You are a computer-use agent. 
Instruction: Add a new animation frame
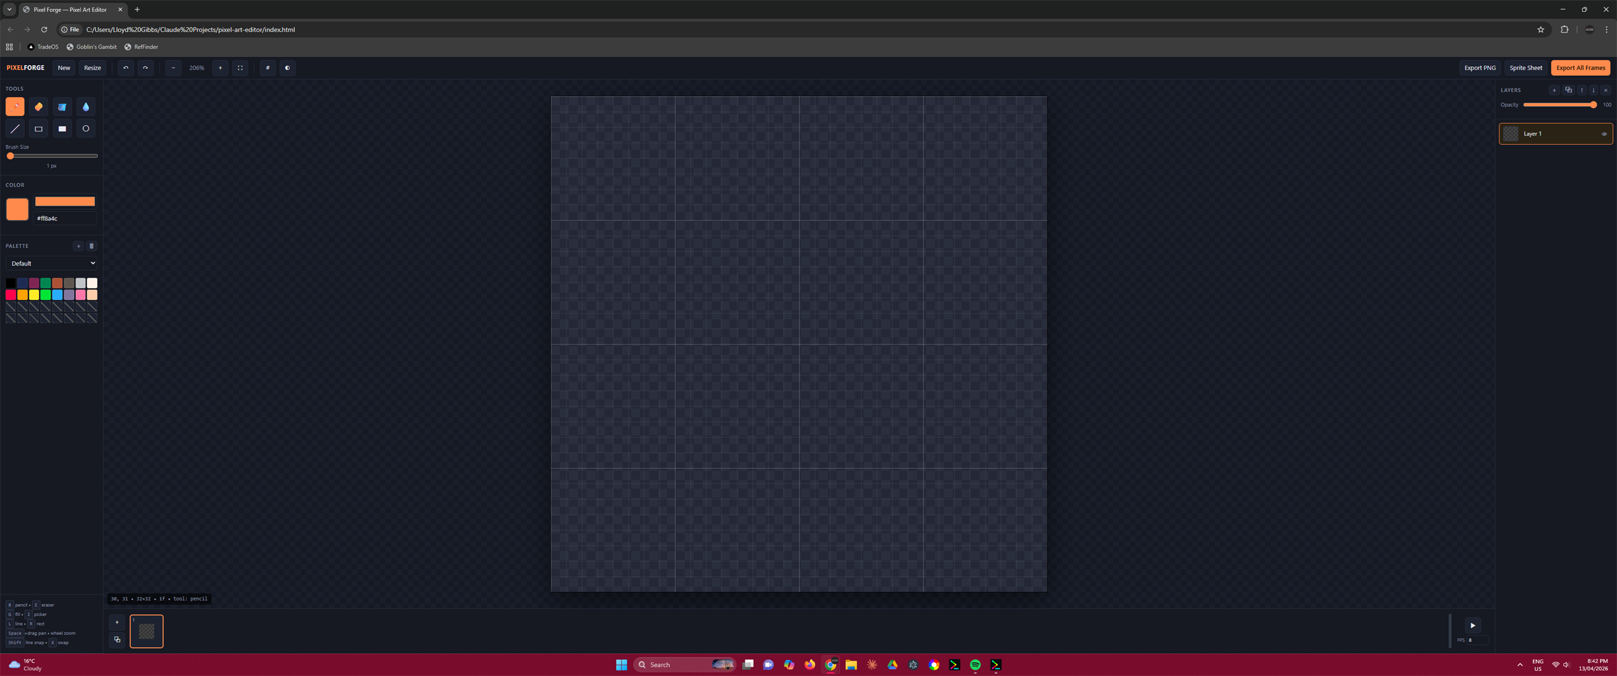click(117, 622)
